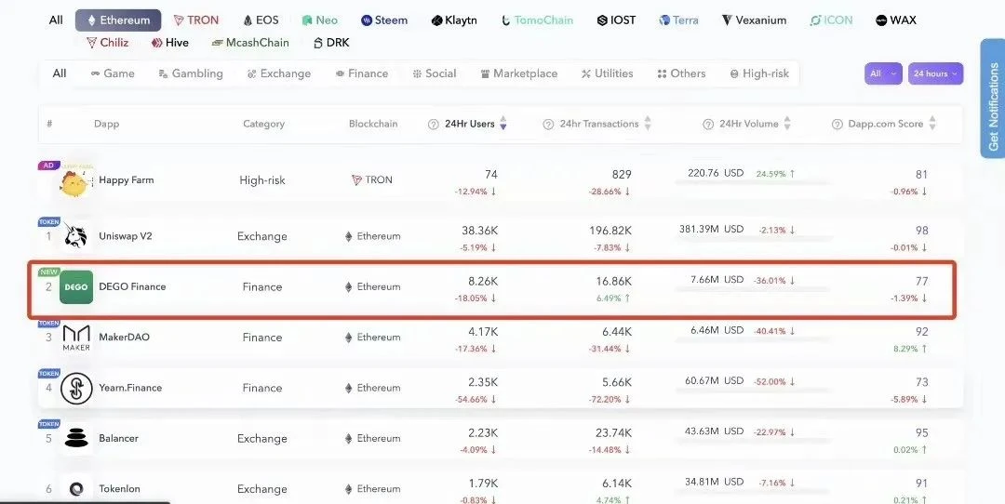The image size is (1005, 504).
Task: Choose the Klaytn blockchain
Action: point(454,20)
